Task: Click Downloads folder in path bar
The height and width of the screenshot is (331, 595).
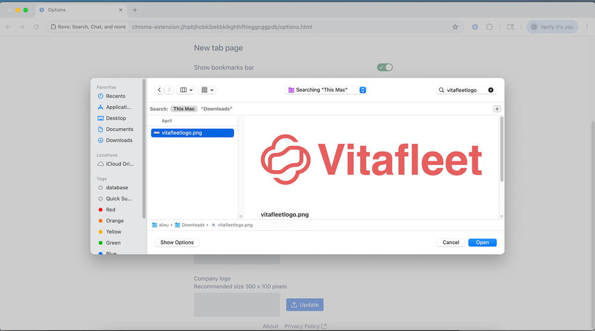Action: pyautogui.click(x=190, y=225)
